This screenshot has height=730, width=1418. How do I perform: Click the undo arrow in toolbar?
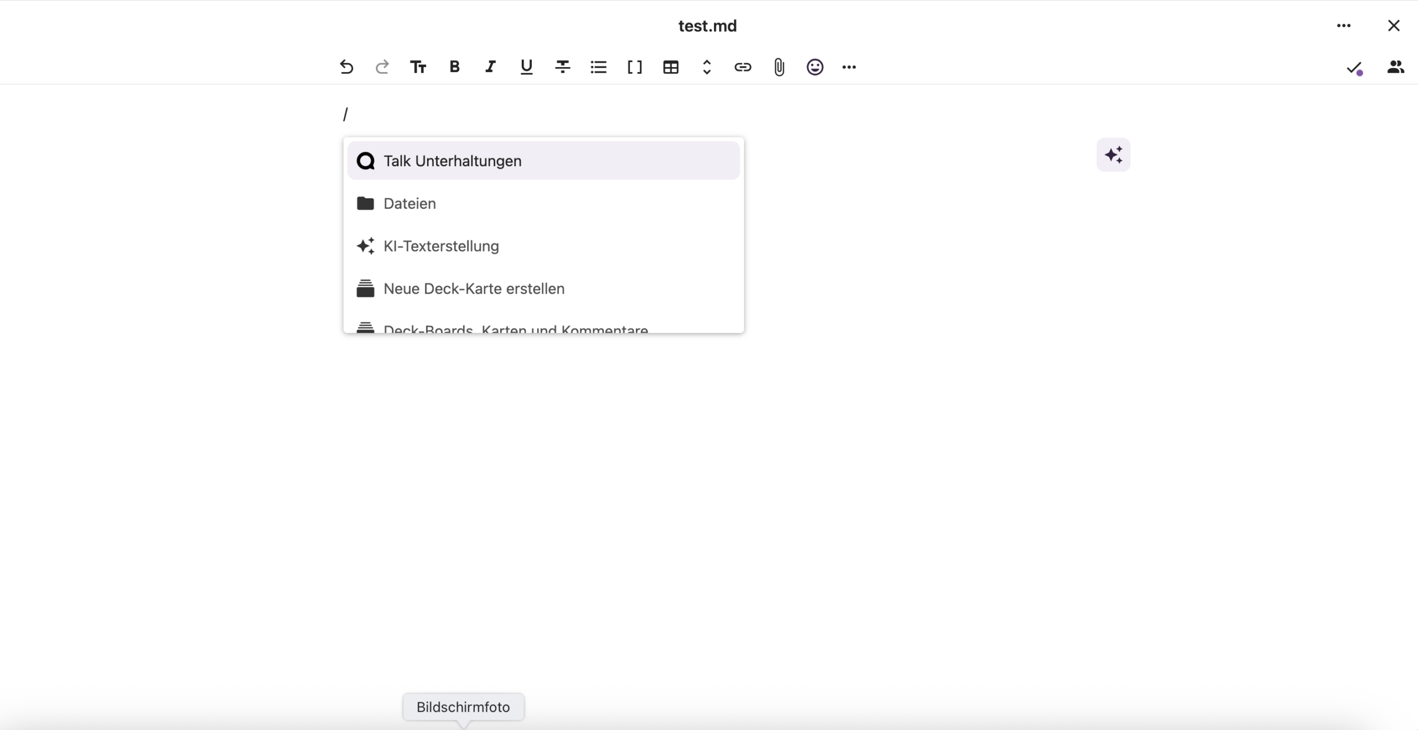346,67
